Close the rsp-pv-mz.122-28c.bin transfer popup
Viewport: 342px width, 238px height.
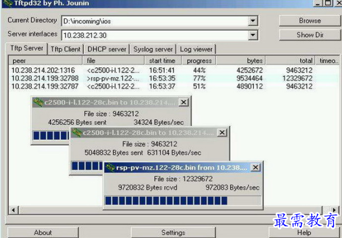pos(256,167)
